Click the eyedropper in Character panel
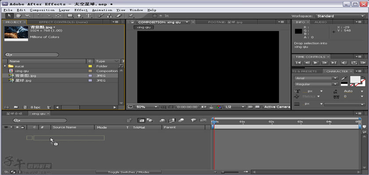This screenshot has width=369, height=175. (x=344, y=78)
